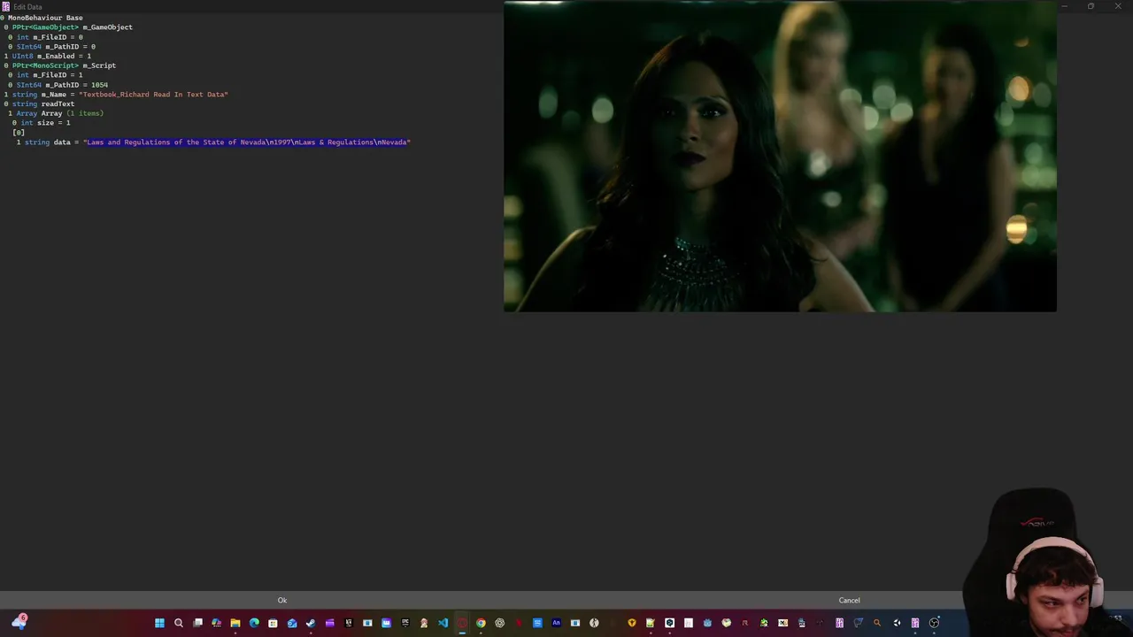Click the red circle app on taskbar
Screen dimensions: 1133x637
[x=462, y=623]
